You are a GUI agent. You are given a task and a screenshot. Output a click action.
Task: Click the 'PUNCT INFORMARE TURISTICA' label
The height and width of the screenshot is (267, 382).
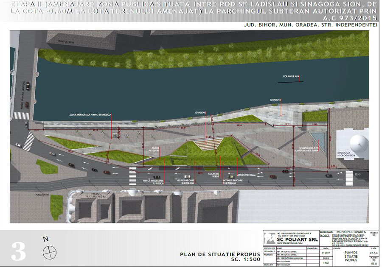(153, 182)
